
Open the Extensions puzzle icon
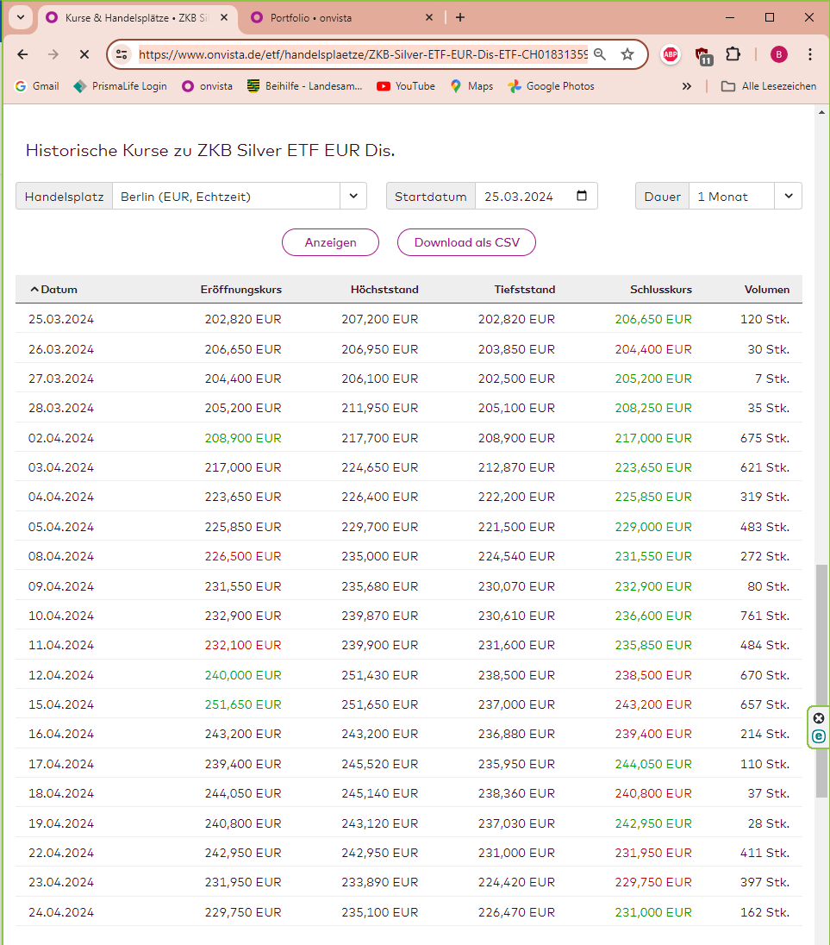(733, 54)
